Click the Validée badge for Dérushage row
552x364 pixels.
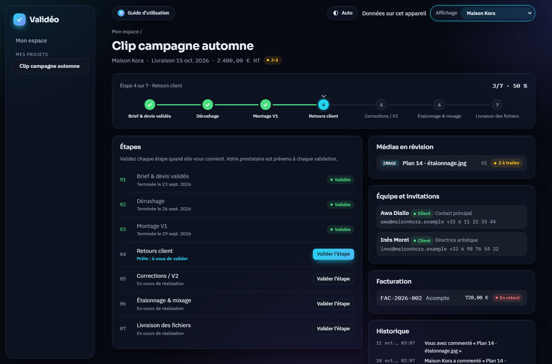pyautogui.click(x=340, y=205)
